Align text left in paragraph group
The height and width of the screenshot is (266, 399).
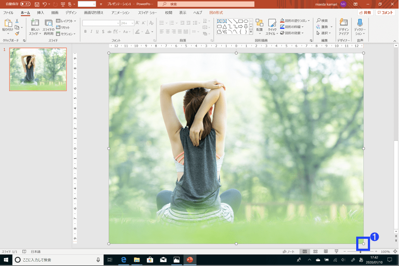click(x=162, y=32)
